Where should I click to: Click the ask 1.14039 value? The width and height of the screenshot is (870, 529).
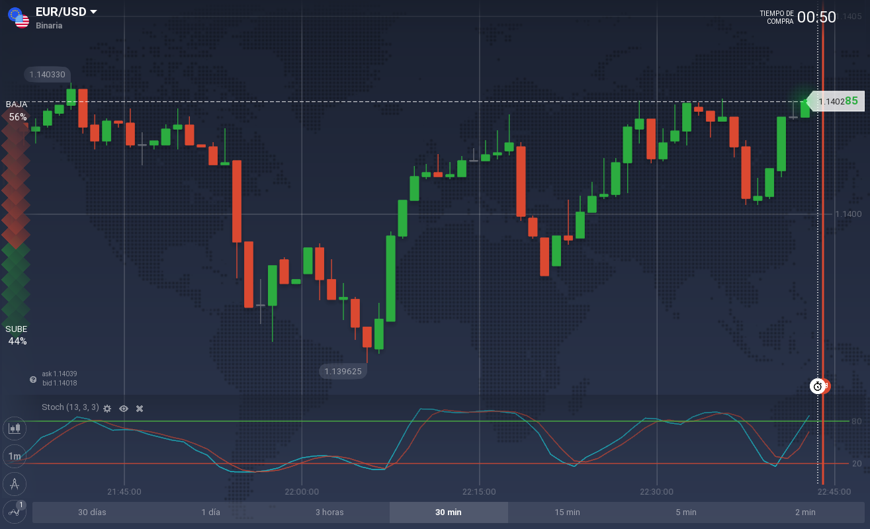[x=60, y=374]
